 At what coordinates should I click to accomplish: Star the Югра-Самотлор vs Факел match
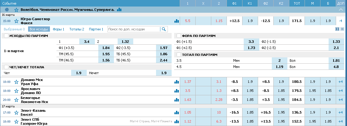pyautogui.click(x=16, y=21)
